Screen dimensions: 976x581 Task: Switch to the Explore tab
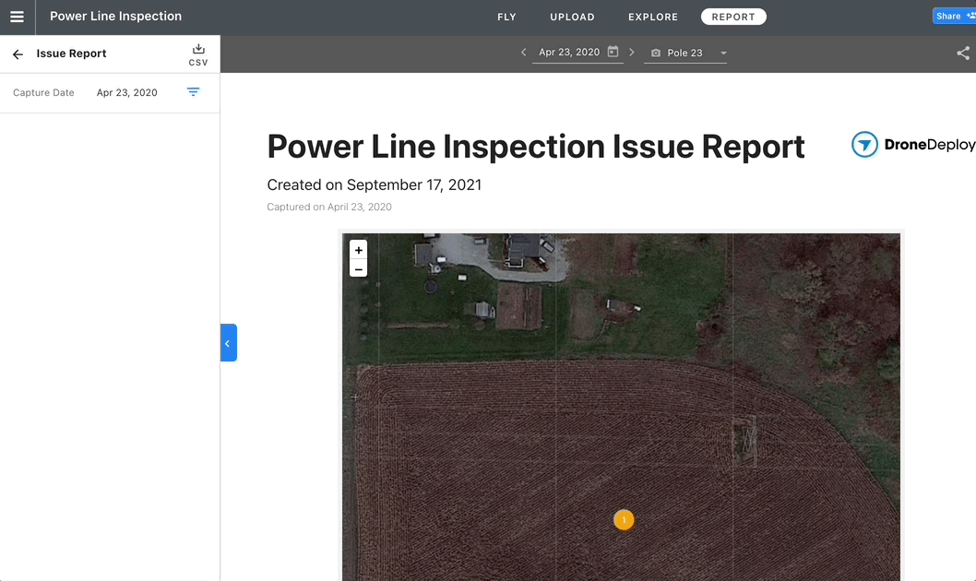(653, 17)
